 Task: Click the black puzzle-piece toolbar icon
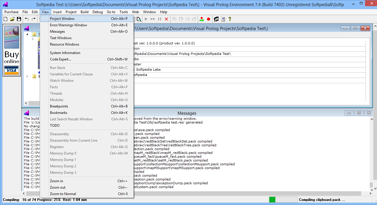point(216,19)
